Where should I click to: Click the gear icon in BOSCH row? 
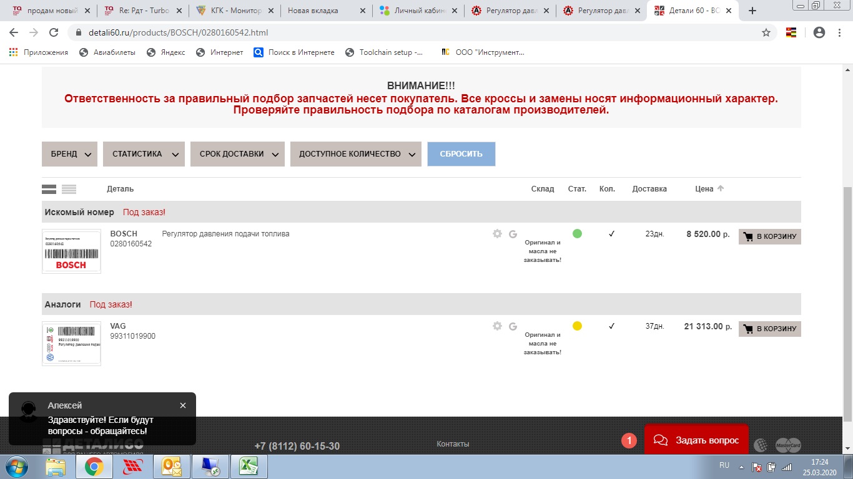click(x=497, y=234)
